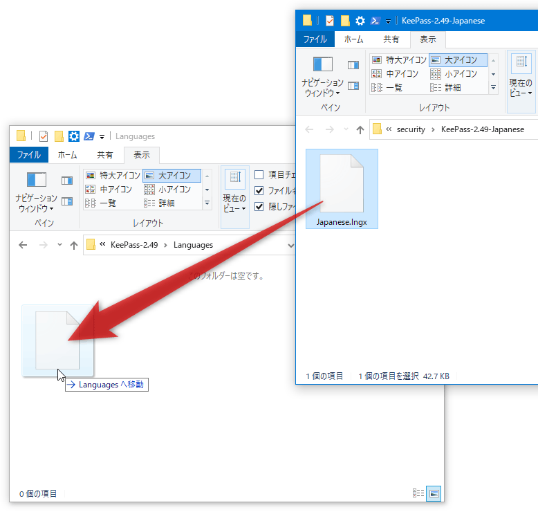Screen dimensions: 538x512
Task: Open ファイル tab in Languages window
Action: (x=29, y=154)
